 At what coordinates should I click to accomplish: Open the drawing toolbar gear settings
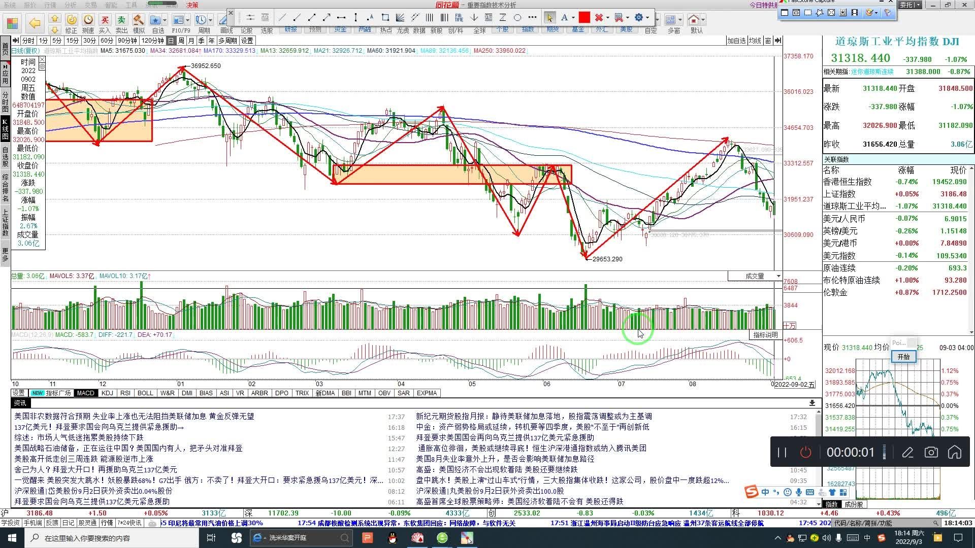point(639,18)
